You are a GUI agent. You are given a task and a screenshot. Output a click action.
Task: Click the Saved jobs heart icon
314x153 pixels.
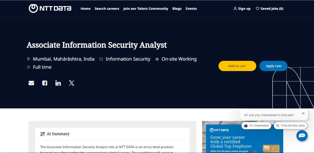(x=258, y=9)
